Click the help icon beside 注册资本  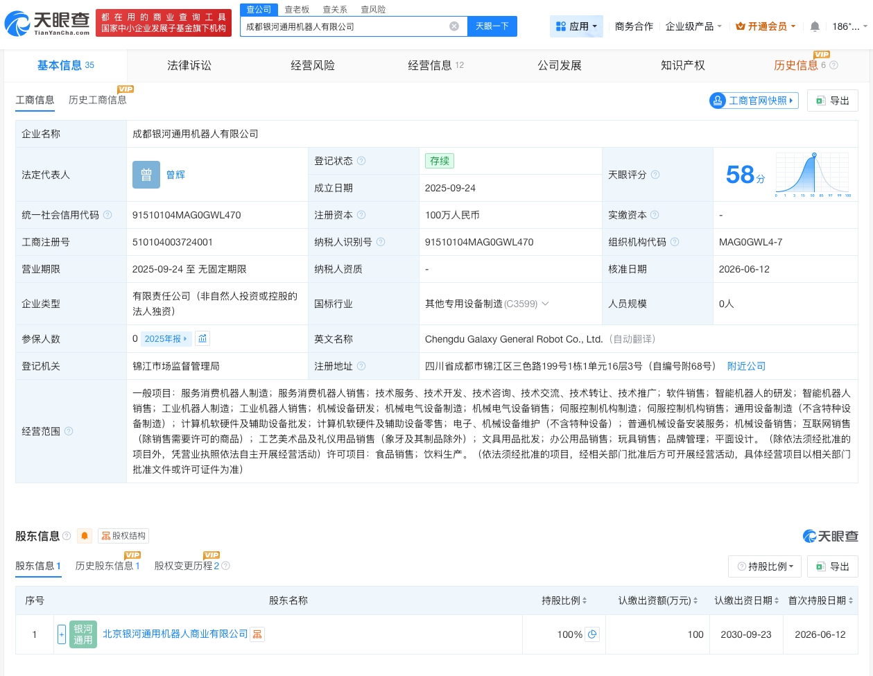click(x=361, y=215)
